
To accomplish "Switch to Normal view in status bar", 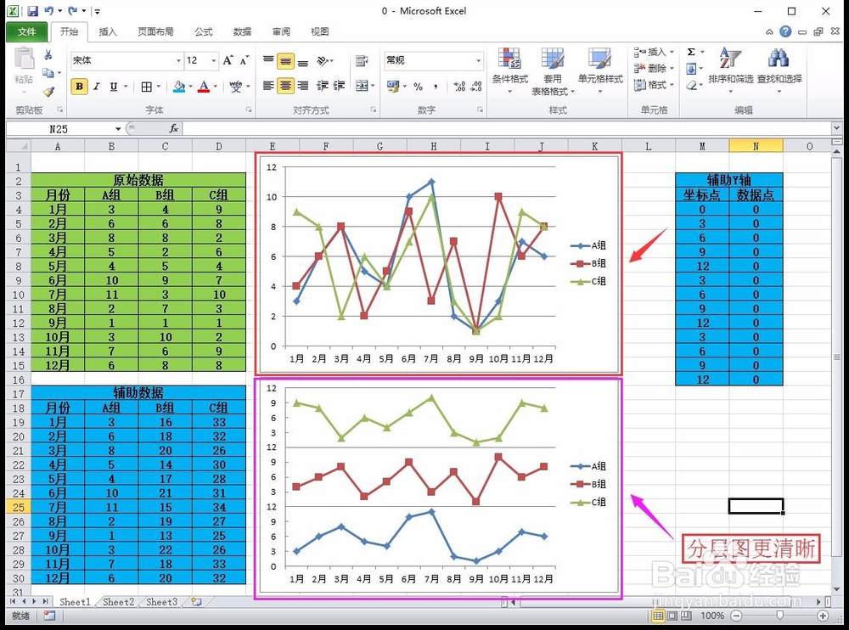I will point(659,616).
